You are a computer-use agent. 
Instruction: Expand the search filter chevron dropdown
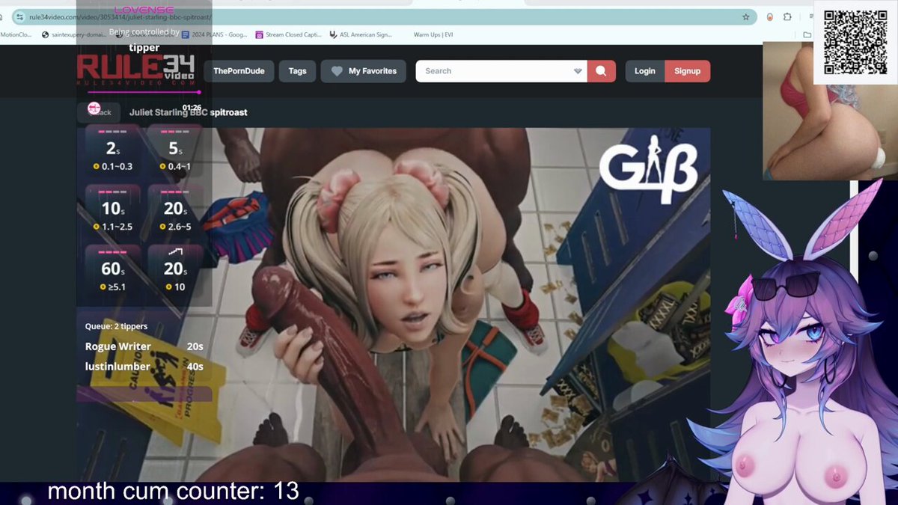point(576,70)
